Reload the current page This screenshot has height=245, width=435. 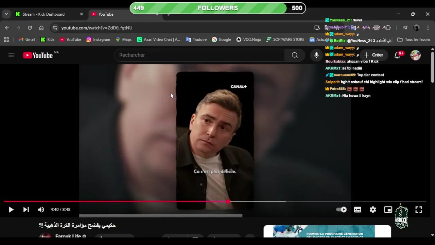point(30,28)
